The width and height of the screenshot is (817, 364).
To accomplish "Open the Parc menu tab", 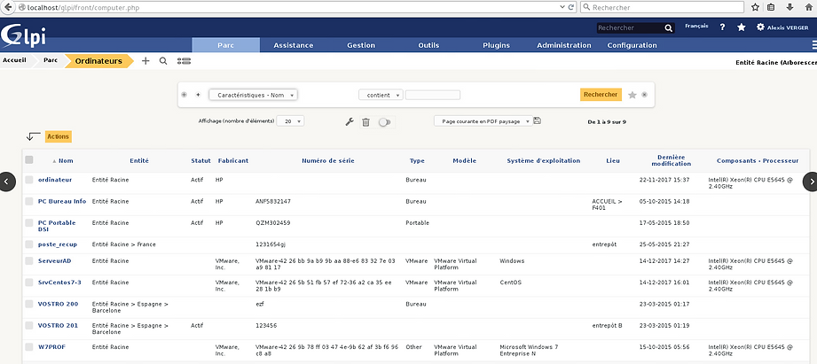I will (225, 45).
